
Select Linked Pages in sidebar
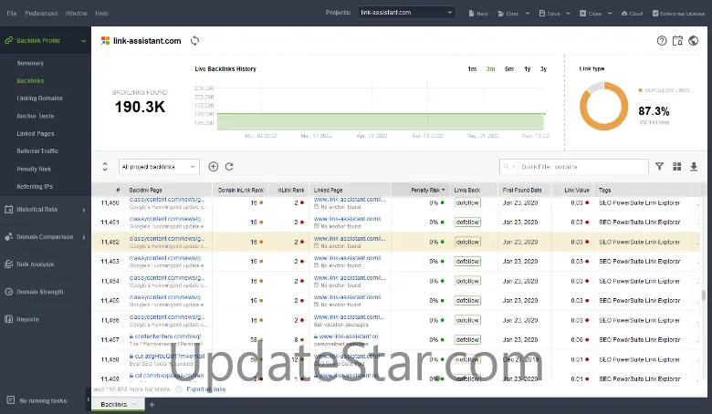click(36, 134)
